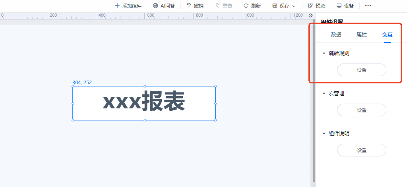Viewport: 407px width, 187px height.
Task: Open the 保存 dropdown arrow
Action: pos(294,6)
